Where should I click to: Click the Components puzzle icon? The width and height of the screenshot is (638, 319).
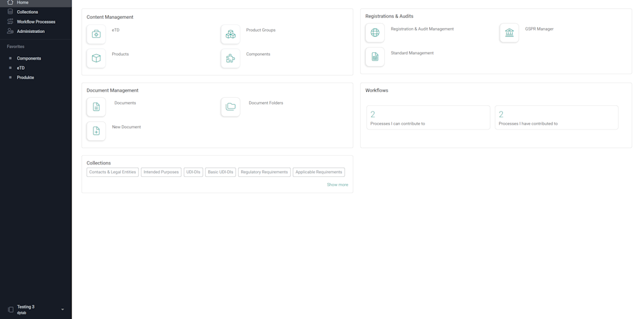point(231,58)
